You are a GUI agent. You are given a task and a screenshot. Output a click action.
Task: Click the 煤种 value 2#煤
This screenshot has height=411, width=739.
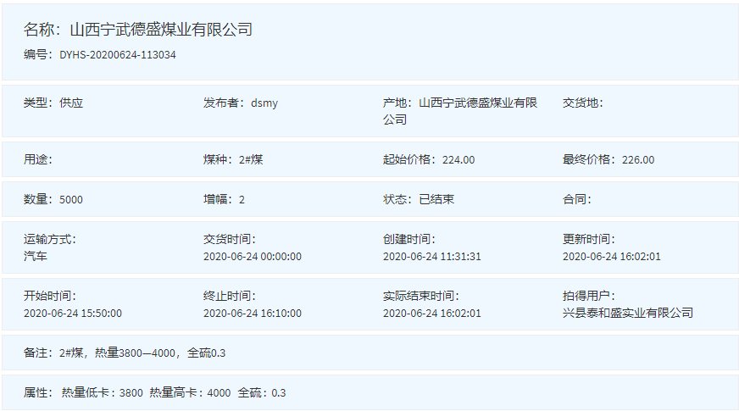coord(251,159)
